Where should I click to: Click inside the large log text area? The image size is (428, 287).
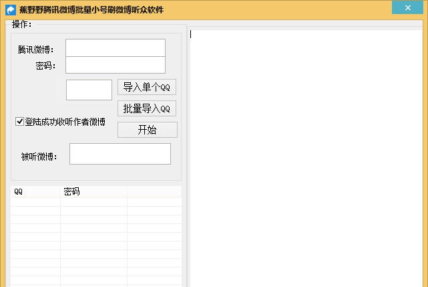coord(306,158)
